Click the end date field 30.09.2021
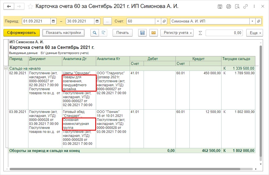269x175 pixels. coord(80,21)
